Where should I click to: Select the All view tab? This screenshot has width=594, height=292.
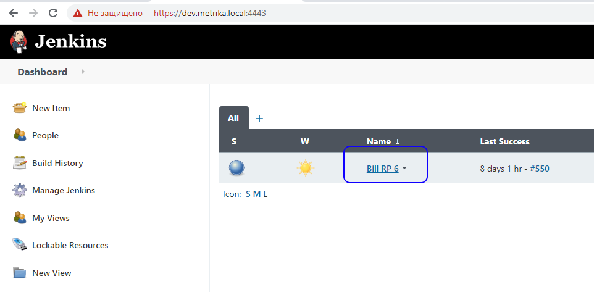233,118
